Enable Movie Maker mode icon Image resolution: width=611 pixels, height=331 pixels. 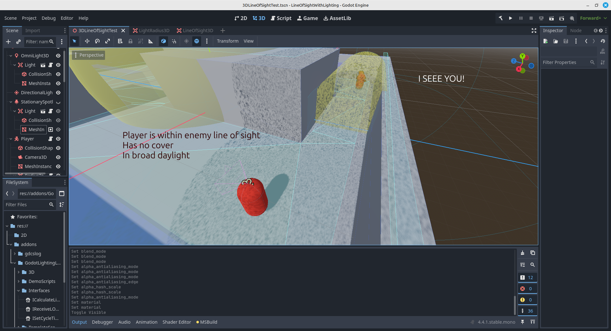click(572, 18)
